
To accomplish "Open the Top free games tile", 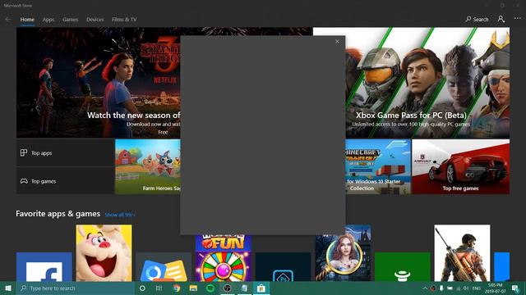I will 460,166.
